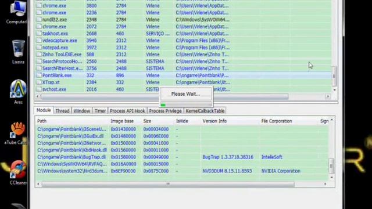Click the IntelleSoft corporation cell
Viewport: 372px width, 209px height.
tap(271, 157)
